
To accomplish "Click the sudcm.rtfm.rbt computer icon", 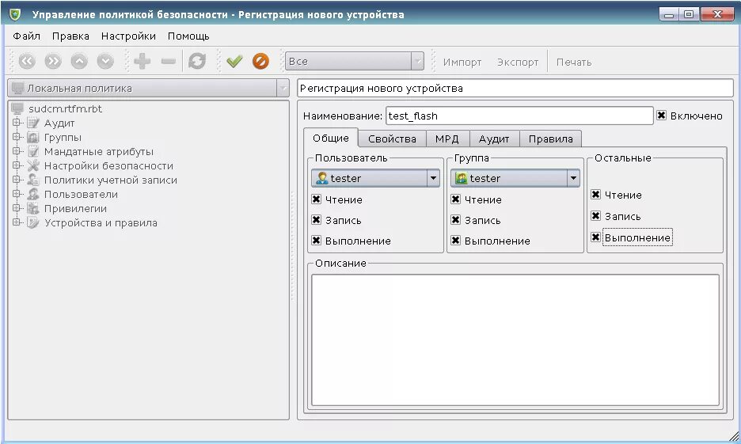I will pyautogui.click(x=17, y=108).
